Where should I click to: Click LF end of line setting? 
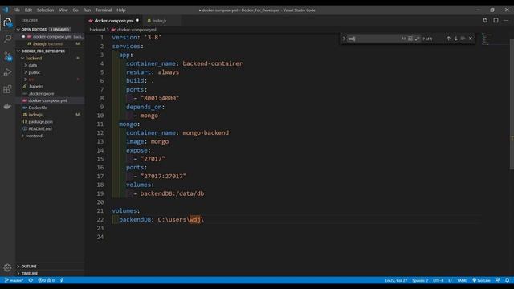click(x=450, y=280)
